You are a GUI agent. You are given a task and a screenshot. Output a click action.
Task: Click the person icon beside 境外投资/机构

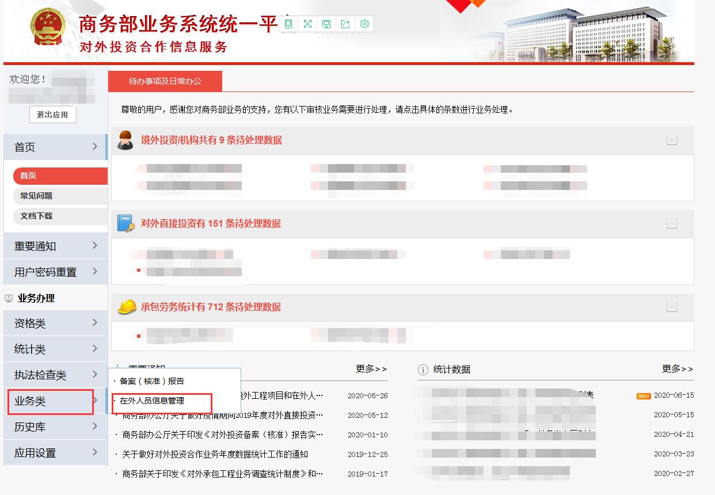click(125, 140)
